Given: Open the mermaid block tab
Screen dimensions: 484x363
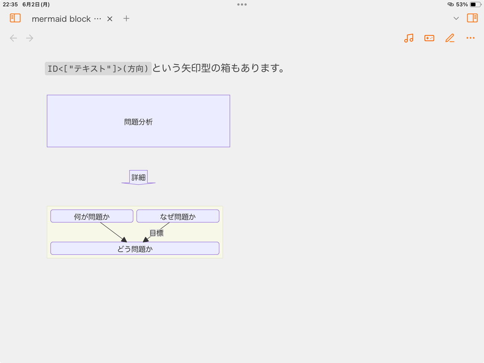Looking at the screenshot, I should pos(61,19).
